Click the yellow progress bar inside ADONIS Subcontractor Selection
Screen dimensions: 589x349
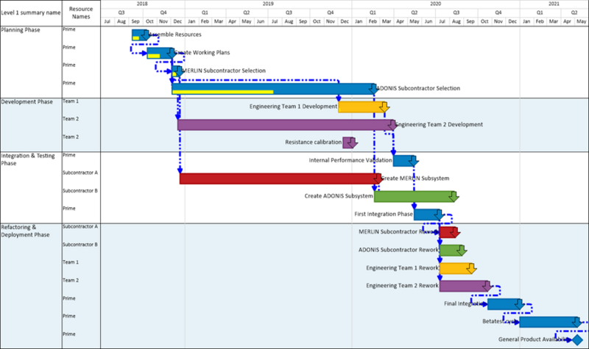click(223, 92)
